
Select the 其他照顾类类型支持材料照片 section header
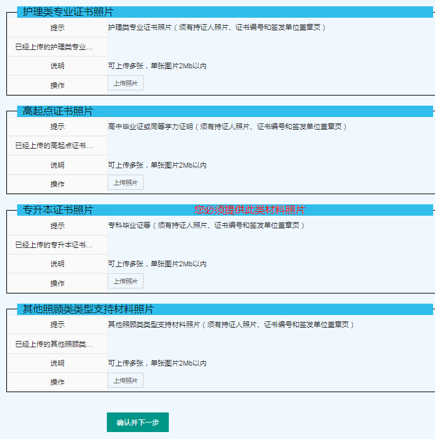pyautogui.click(x=88, y=309)
